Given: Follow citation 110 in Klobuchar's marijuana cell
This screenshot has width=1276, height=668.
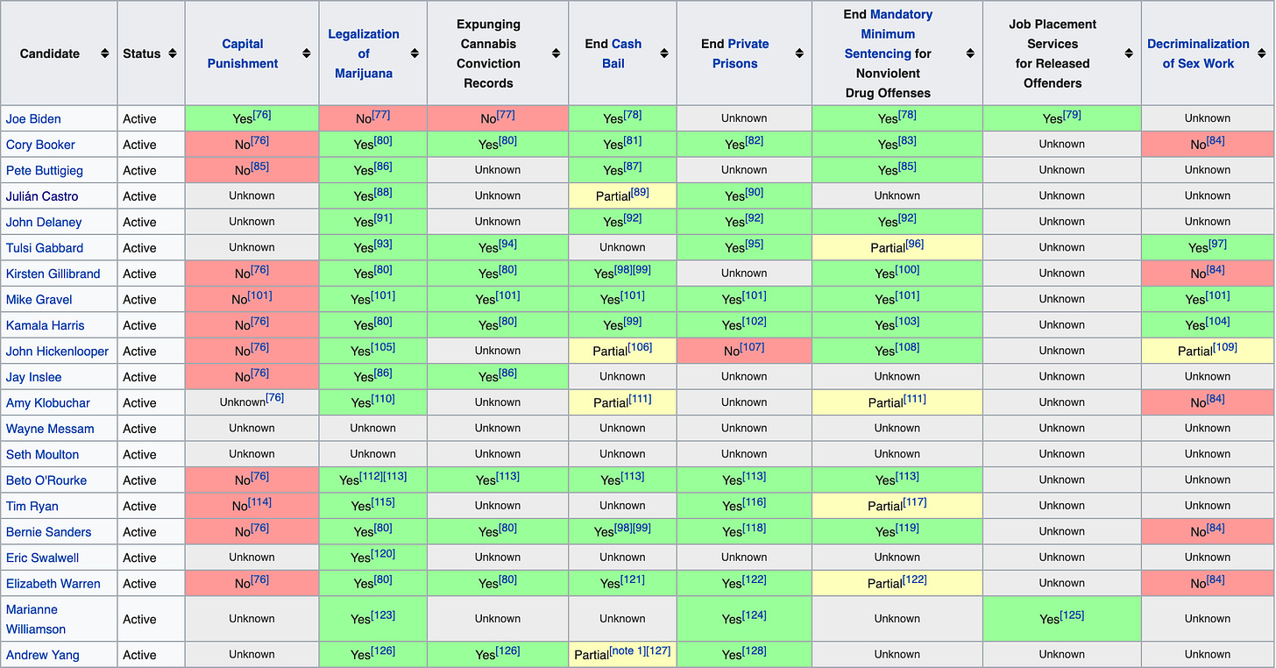Looking at the screenshot, I should (x=385, y=399).
